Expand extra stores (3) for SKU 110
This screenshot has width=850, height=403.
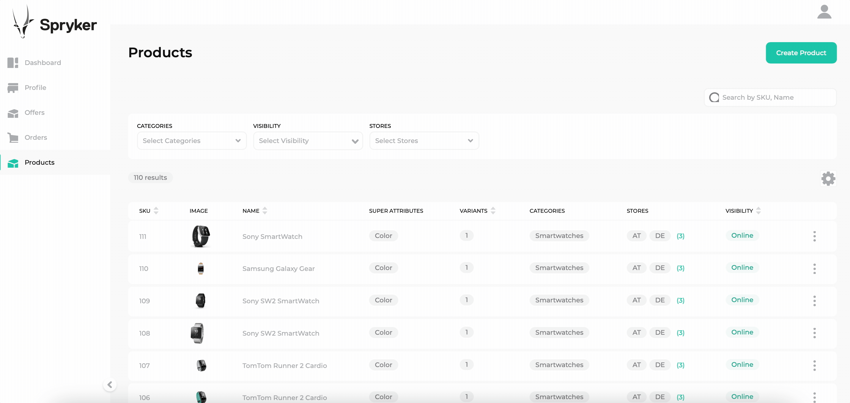680,268
